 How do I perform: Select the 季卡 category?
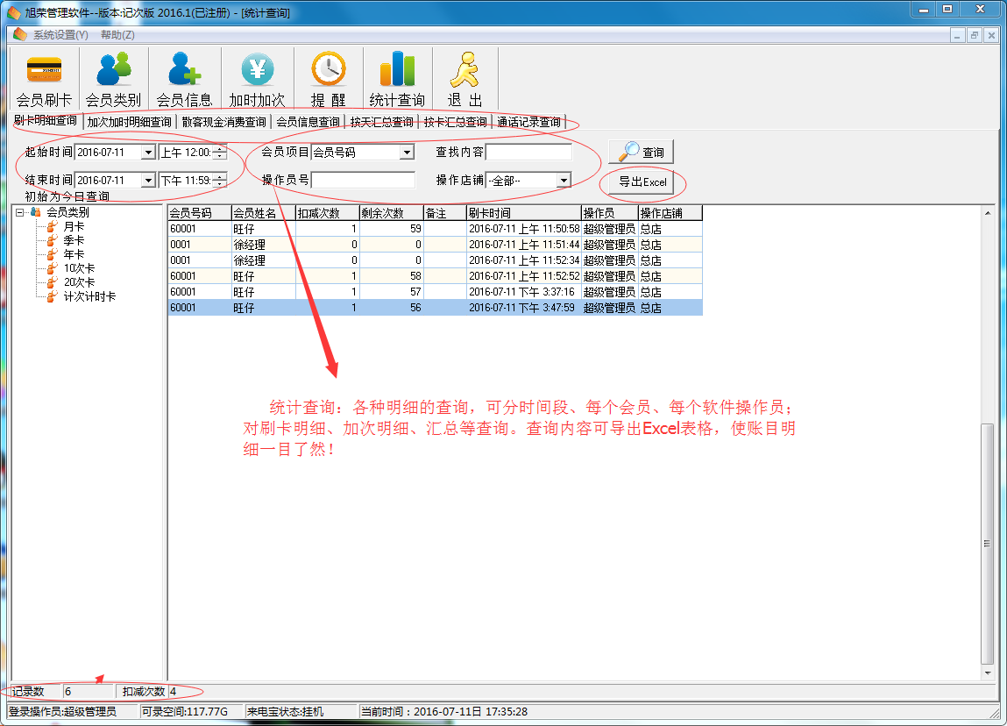74,241
